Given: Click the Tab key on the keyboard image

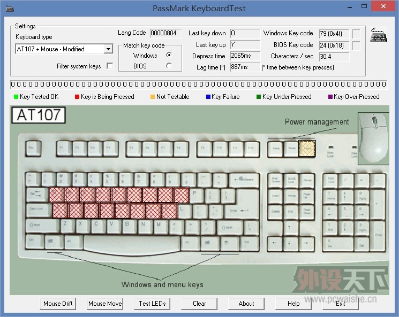Looking at the screenshot, I should (x=37, y=195).
